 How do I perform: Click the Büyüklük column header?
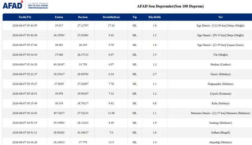[x=154, y=17]
